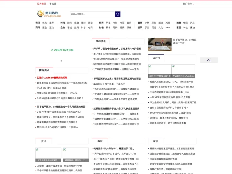The height and width of the screenshot is (174, 232).
Task: Open the 成都链家隆重召开季度大会 headline
Action: [x=116, y=109]
